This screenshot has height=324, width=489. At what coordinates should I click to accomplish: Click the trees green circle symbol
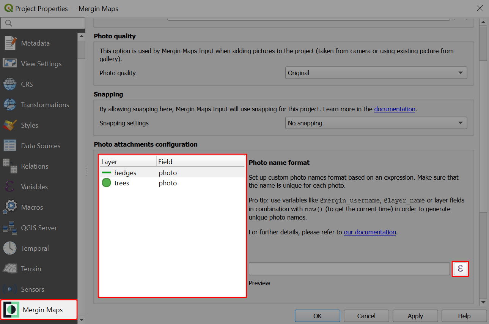tap(107, 183)
